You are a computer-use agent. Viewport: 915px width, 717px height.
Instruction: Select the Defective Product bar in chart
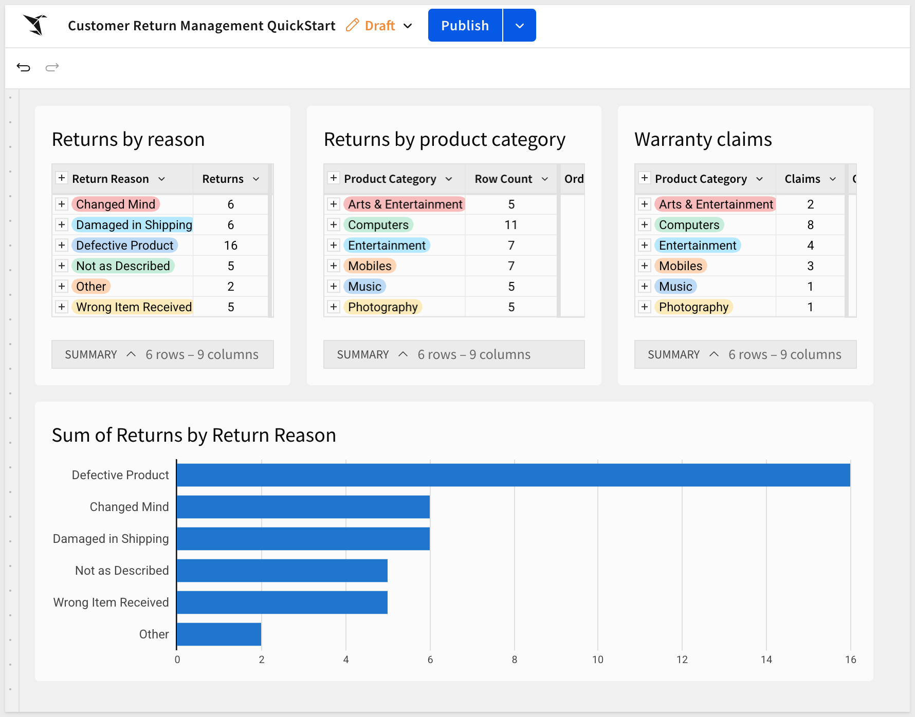[513, 475]
